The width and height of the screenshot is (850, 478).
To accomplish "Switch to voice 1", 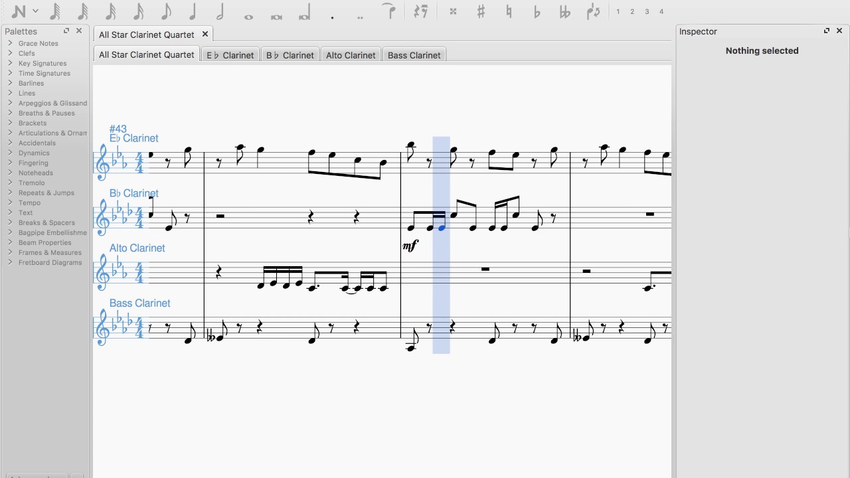I will coord(618,11).
